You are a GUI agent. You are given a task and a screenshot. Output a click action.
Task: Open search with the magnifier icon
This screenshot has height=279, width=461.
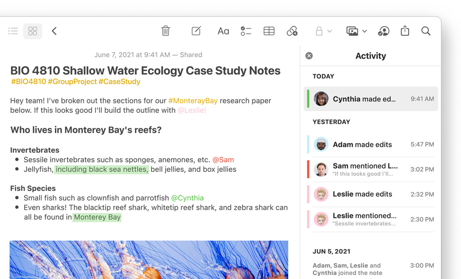(x=426, y=31)
